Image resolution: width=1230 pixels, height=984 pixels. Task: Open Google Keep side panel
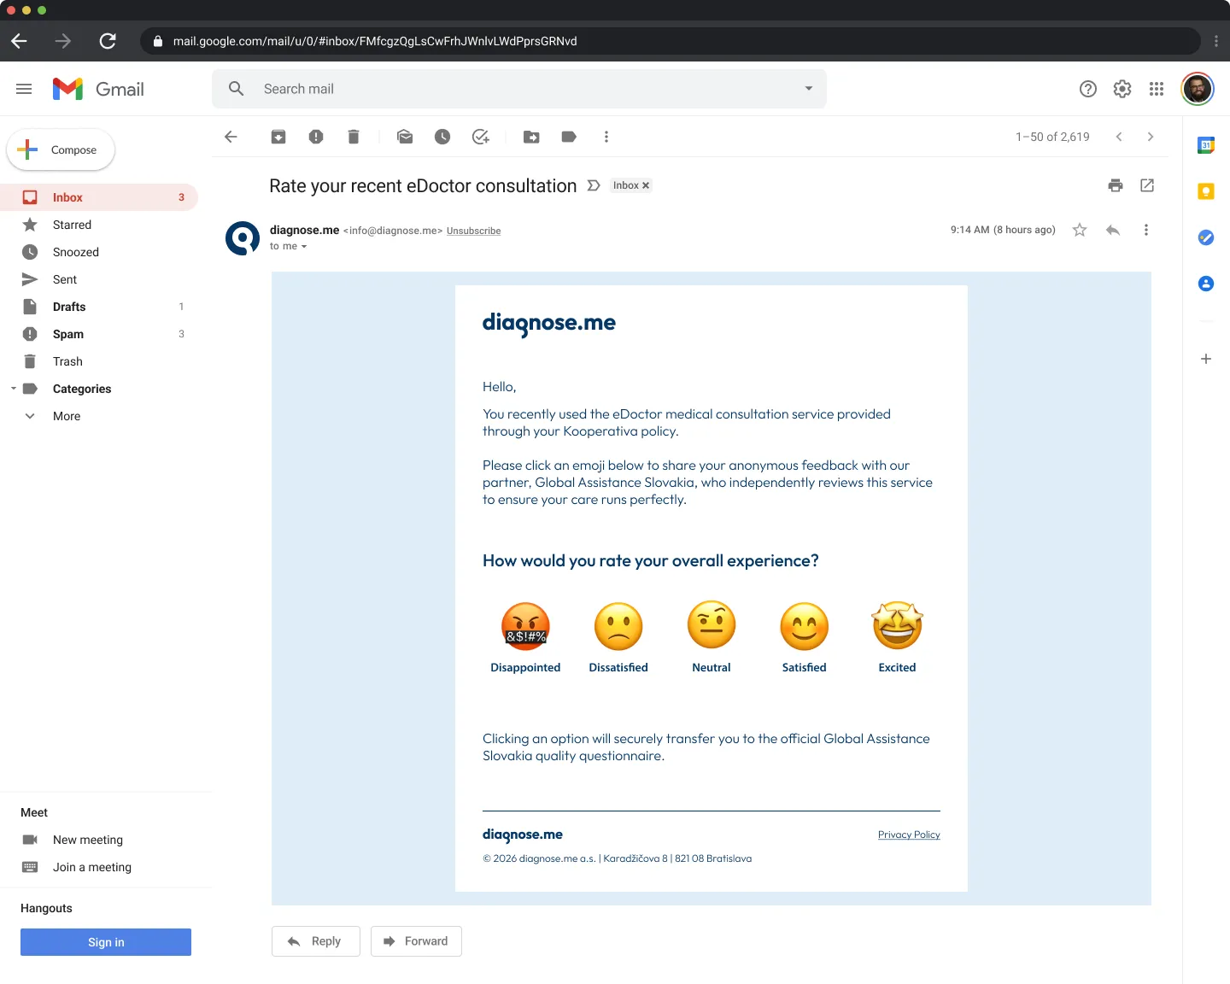tap(1206, 191)
